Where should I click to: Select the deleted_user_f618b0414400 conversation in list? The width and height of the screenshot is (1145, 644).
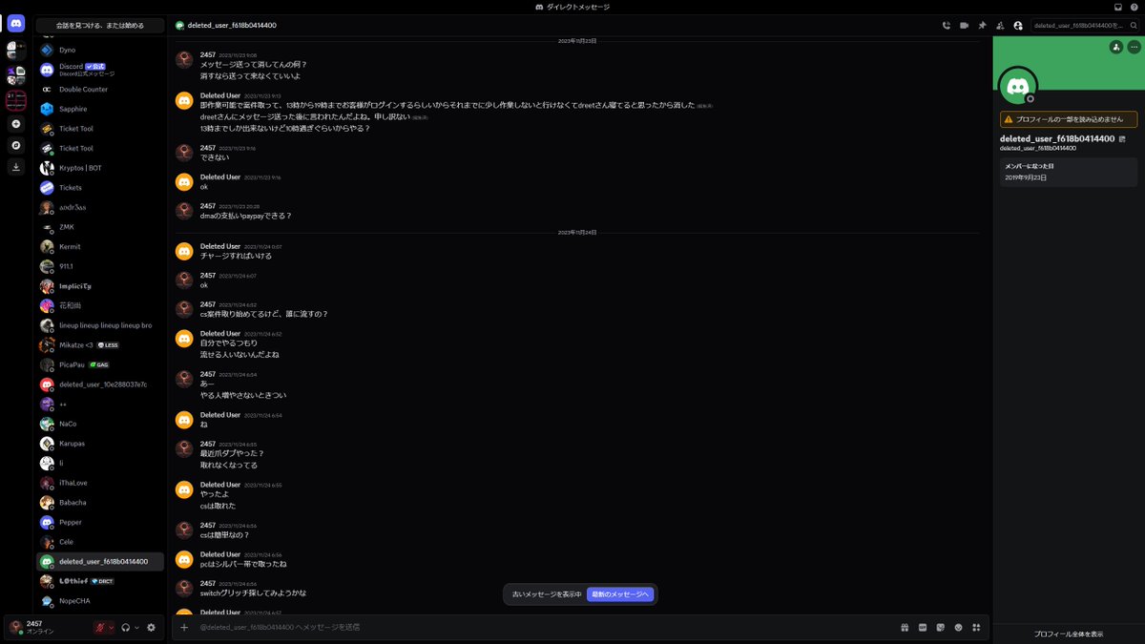click(100, 562)
